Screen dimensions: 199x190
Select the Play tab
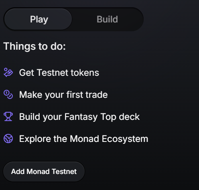pyautogui.click(x=38, y=19)
